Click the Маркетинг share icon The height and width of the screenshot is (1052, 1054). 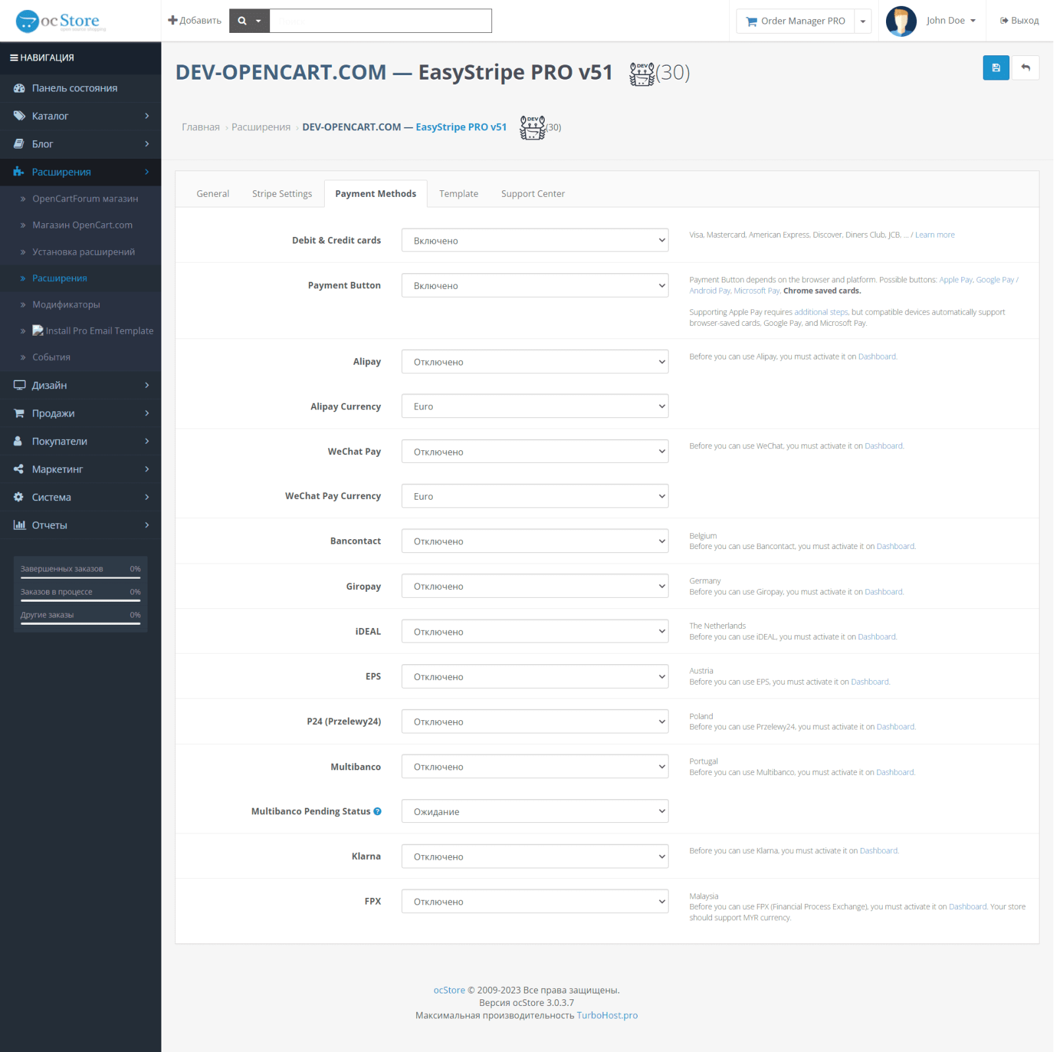tap(18, 469)
